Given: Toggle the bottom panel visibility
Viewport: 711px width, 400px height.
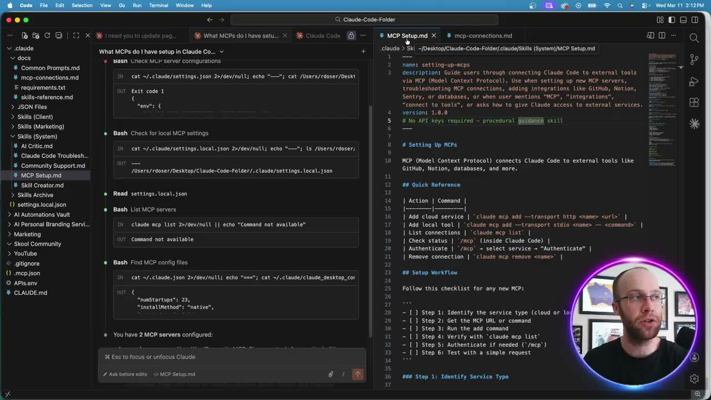Looking at the screenshot, I should click(683, 19).
